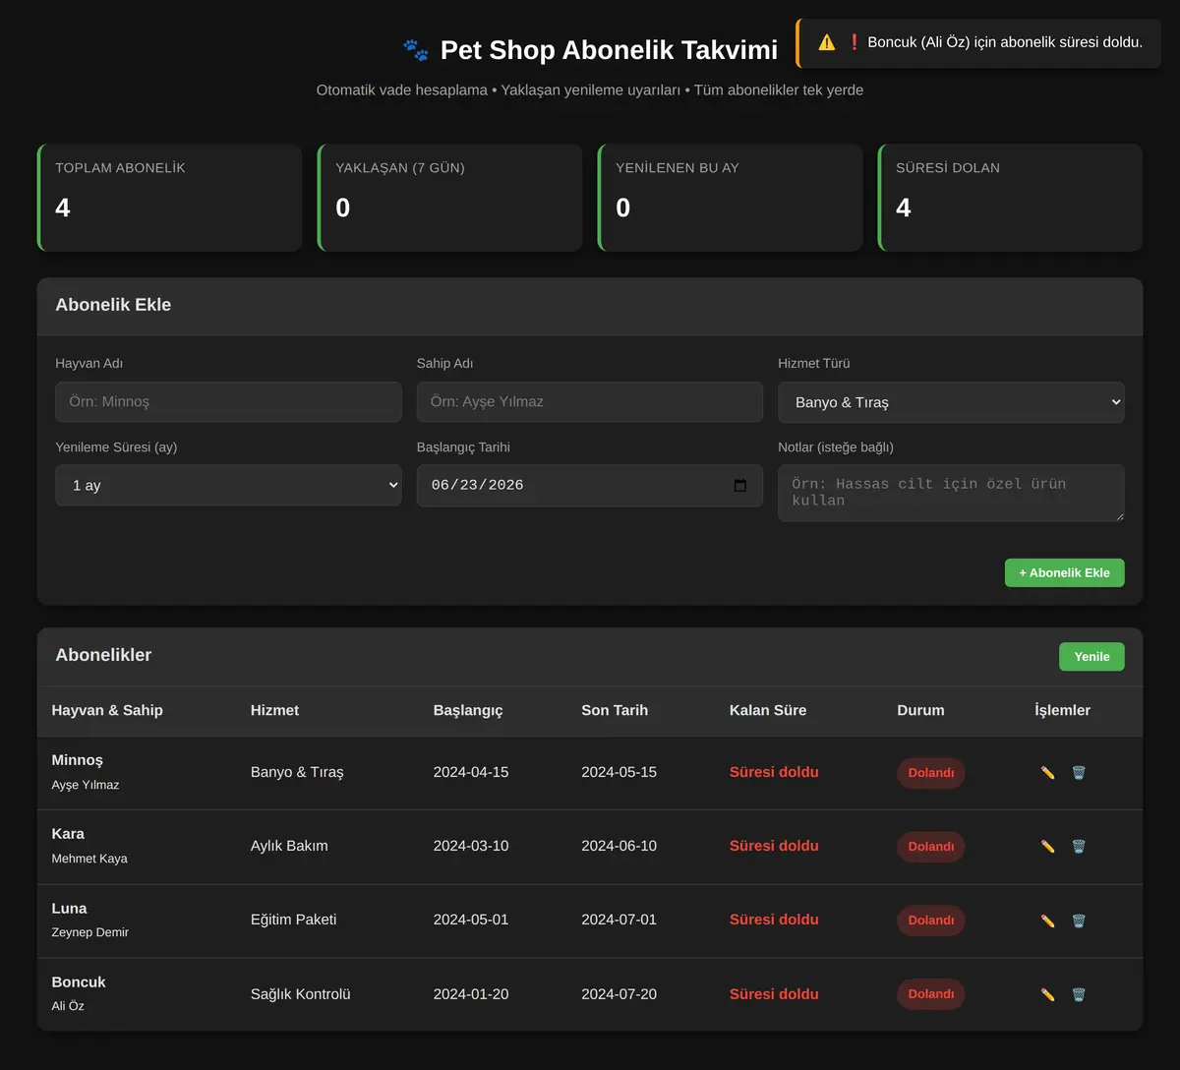Image resolution: width=1180 pixels, height=1070 pixels.
Task: Delete Boncuk subscription with trash icon
Action: pyautogui.click(x=1079, y=994)
